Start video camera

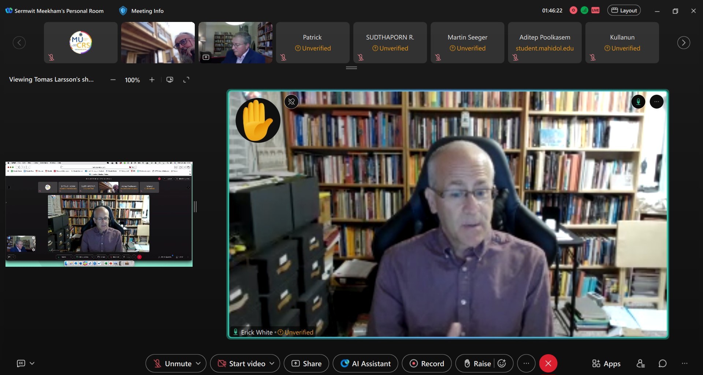(242, 363)
